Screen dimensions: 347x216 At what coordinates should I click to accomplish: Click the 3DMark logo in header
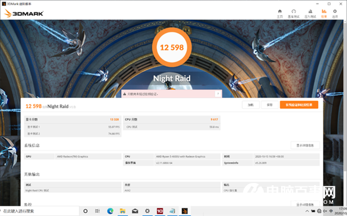click(24, 13)
